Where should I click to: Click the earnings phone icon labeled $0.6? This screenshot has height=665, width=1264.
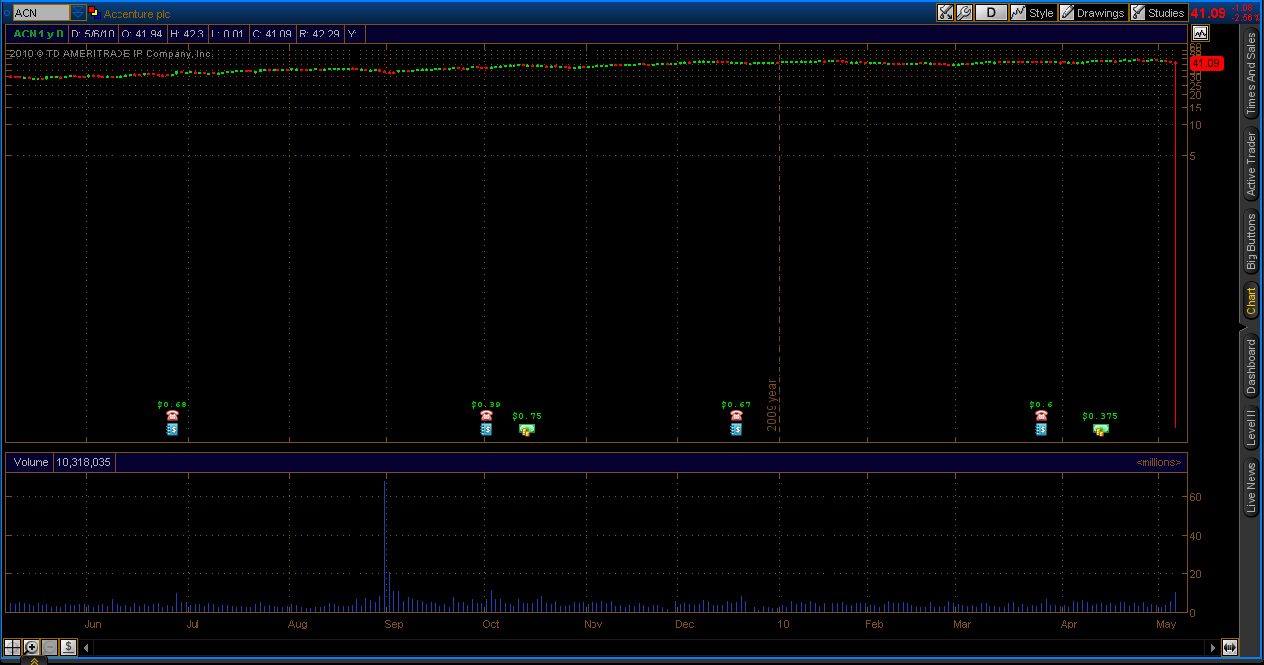point(1041,416)
